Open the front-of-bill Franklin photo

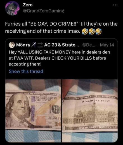[x=33, y=111]
